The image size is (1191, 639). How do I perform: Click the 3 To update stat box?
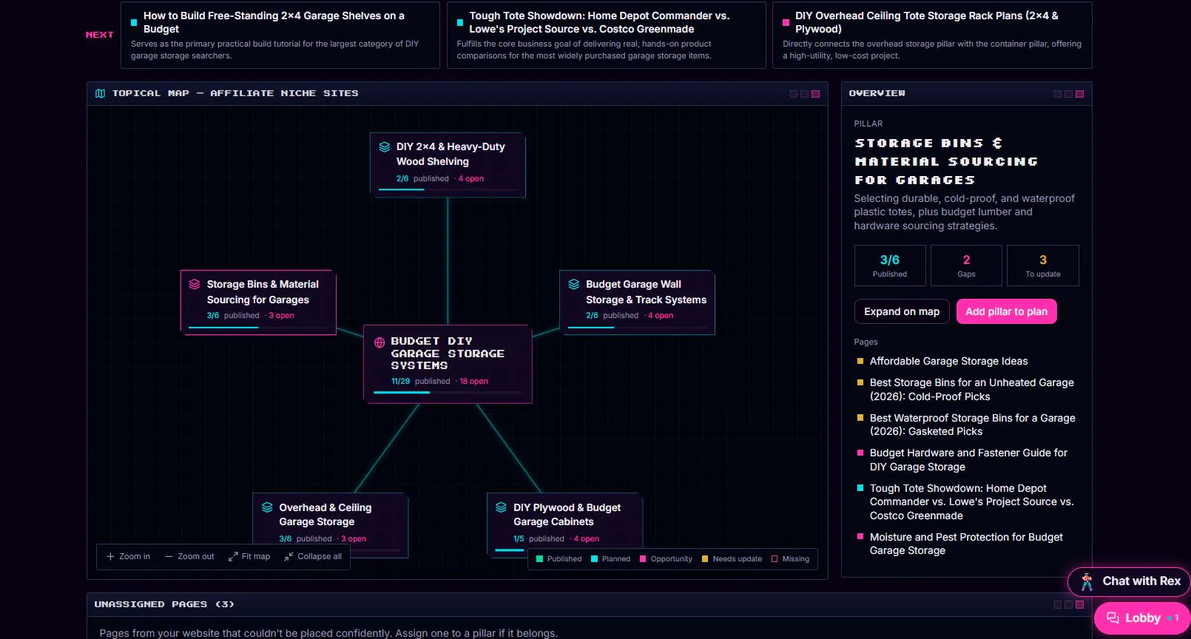click(1043, 266)
